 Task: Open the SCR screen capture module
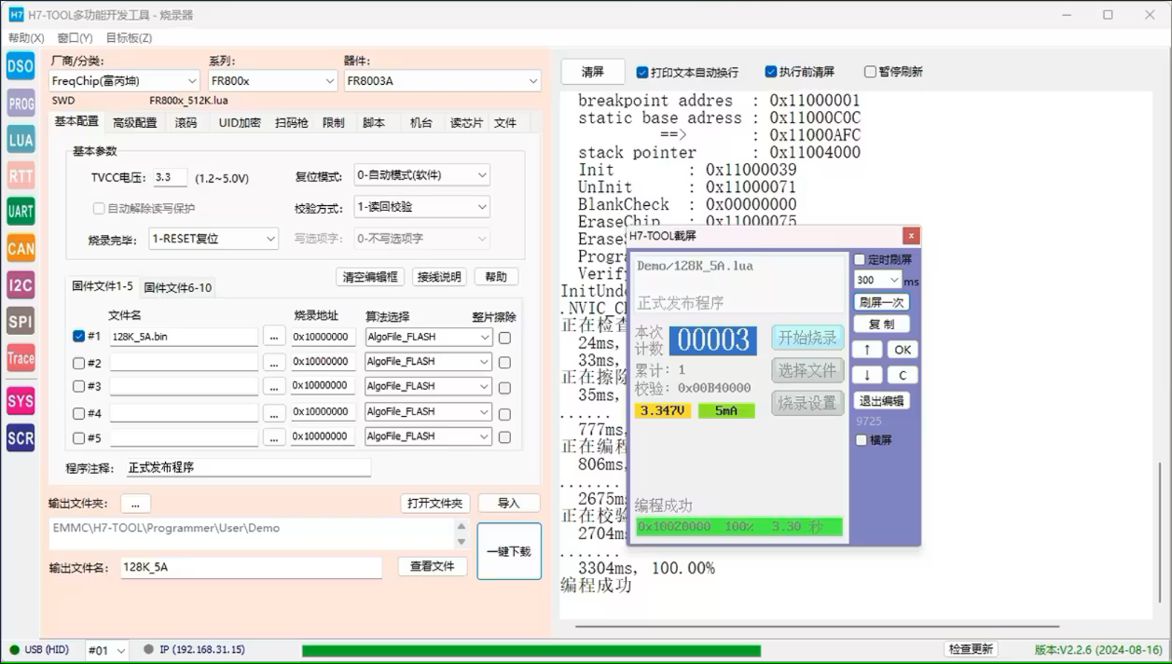click(21, 438)
